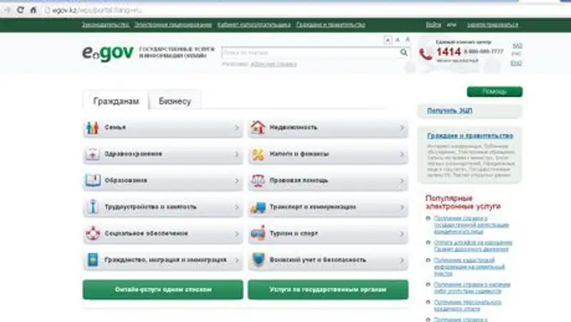Screen dimensions: 571x322
Task: Click the Семья people icon
Action: (x=93, y=128)
